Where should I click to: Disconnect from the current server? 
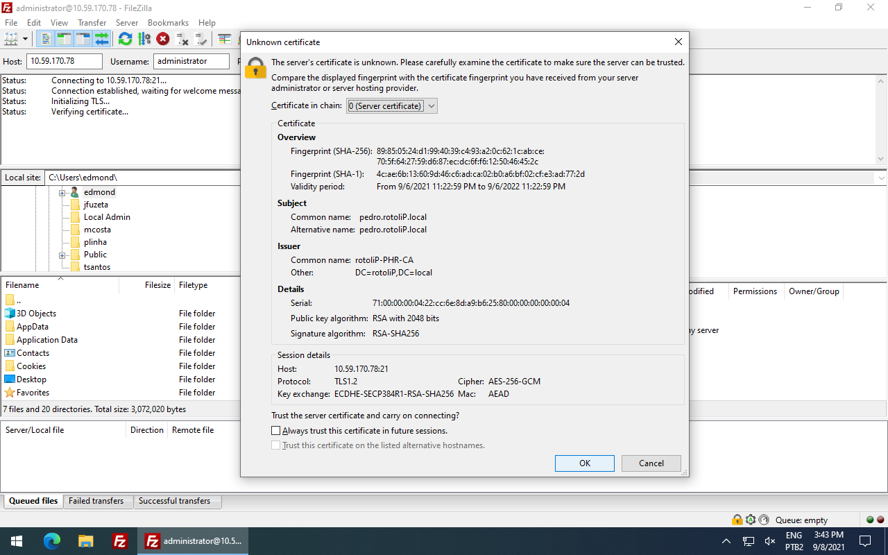click(x=182, y=39)
